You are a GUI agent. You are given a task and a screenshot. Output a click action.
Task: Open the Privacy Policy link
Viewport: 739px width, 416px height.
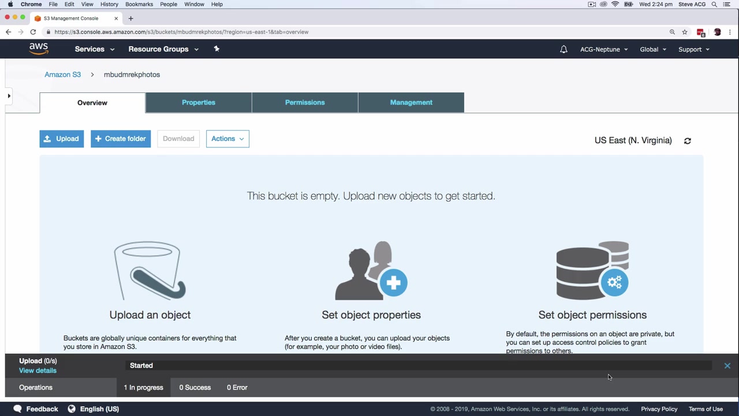click(x=659, y=409)
